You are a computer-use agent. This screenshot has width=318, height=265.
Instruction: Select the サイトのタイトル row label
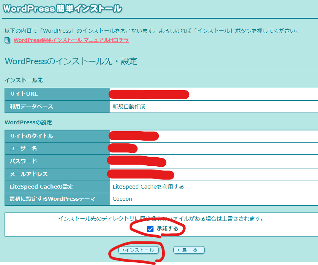32,136
